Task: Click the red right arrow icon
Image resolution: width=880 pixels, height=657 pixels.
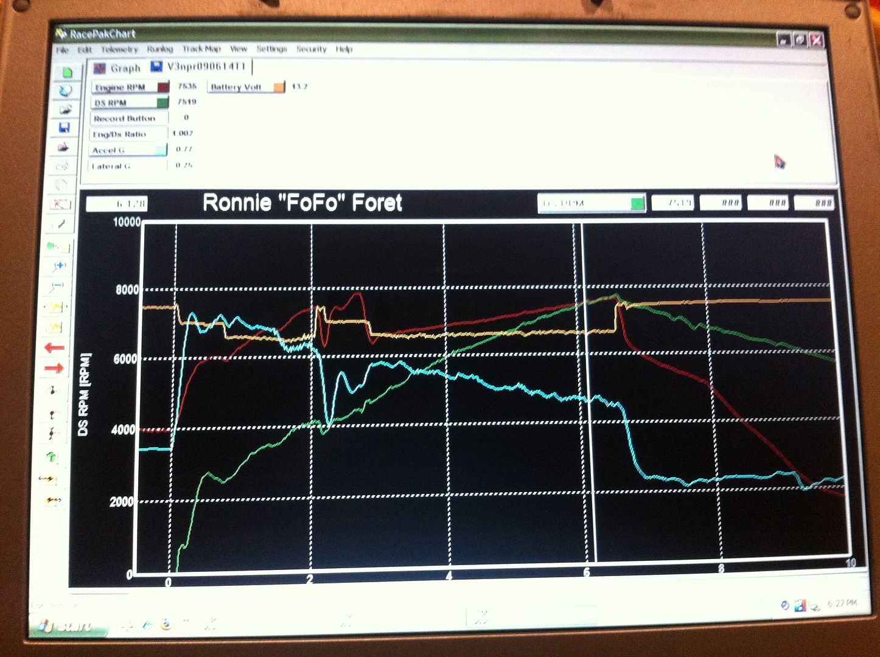Action: pyautogui.click(x=54, y=367)
